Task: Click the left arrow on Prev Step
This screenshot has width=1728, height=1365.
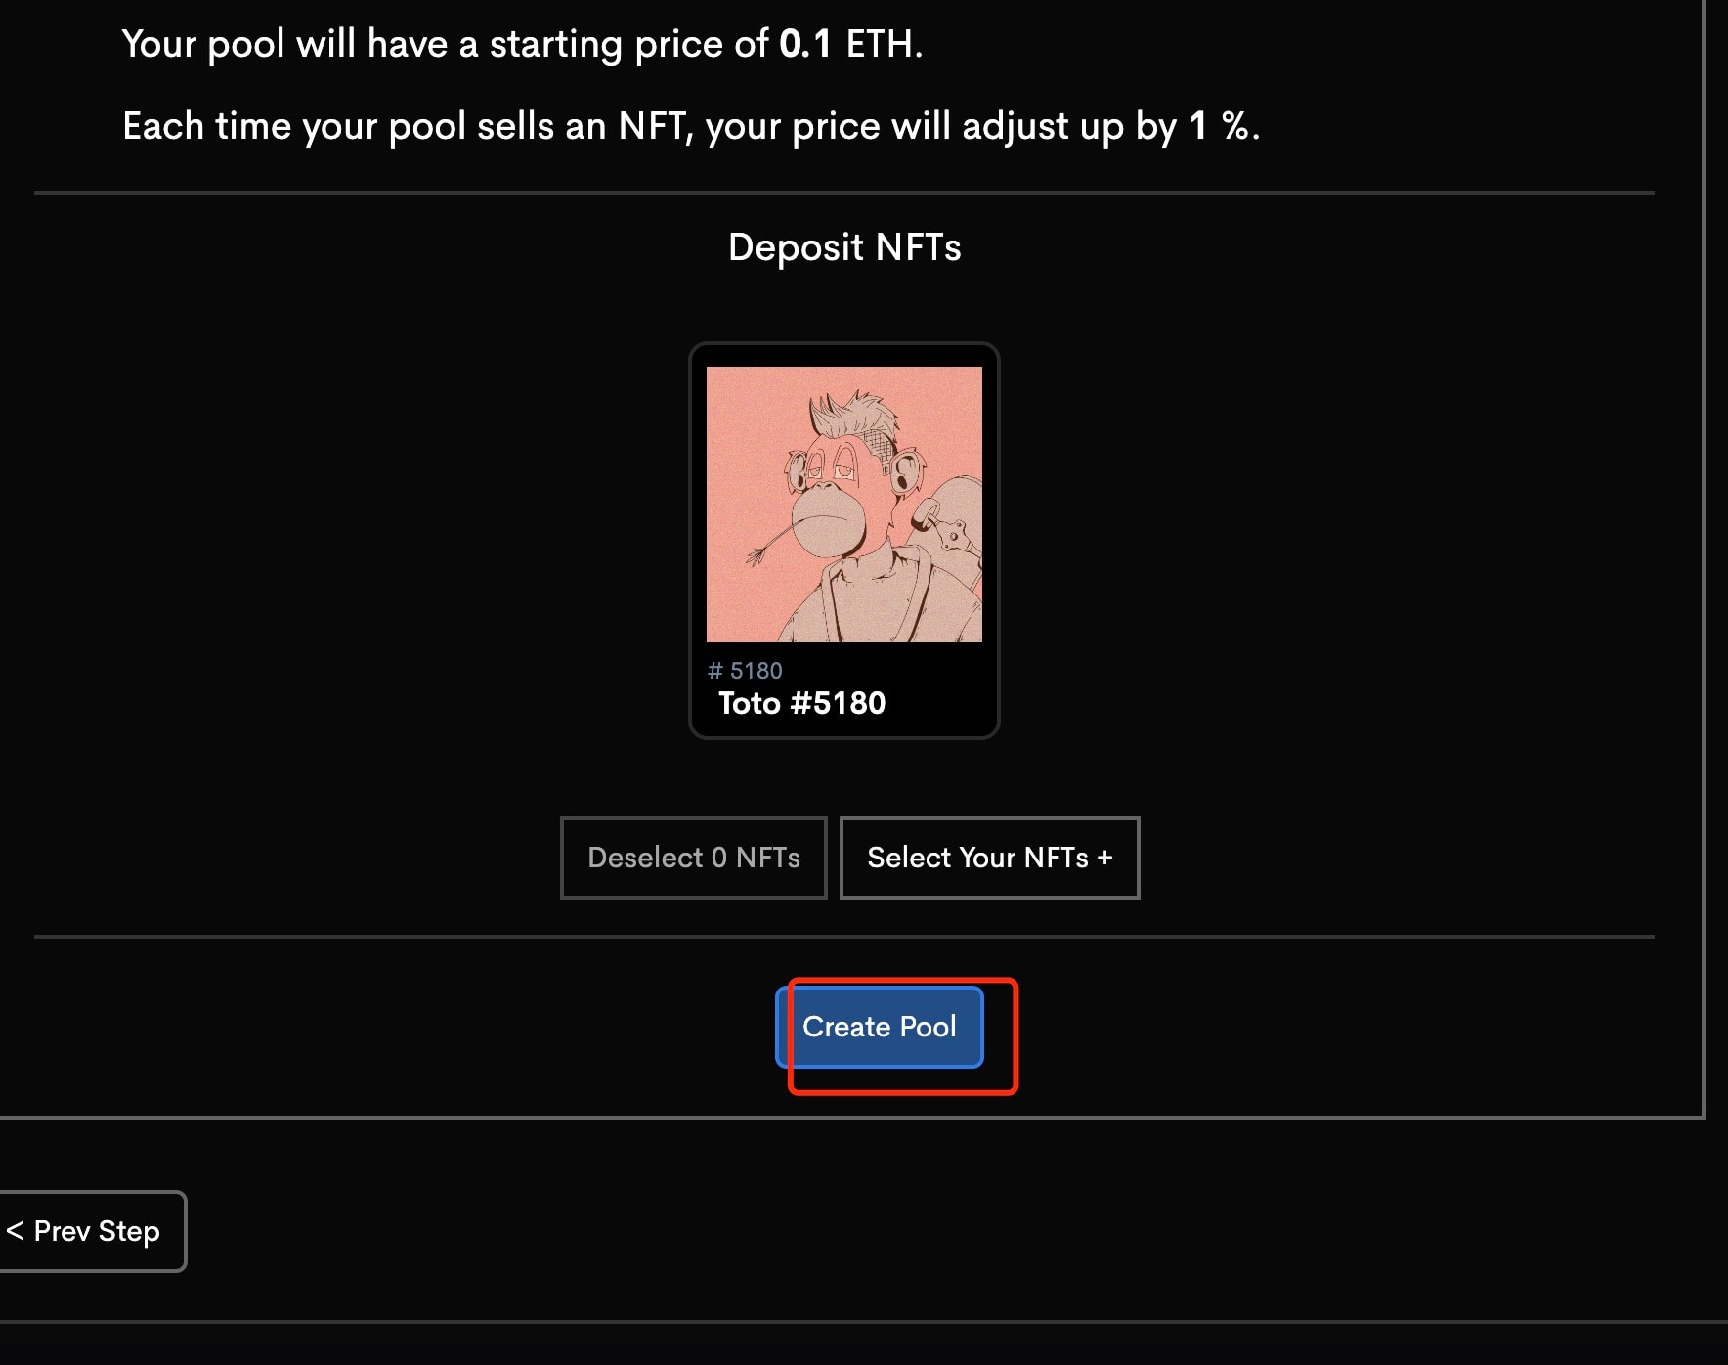Action: [16, 1231]
